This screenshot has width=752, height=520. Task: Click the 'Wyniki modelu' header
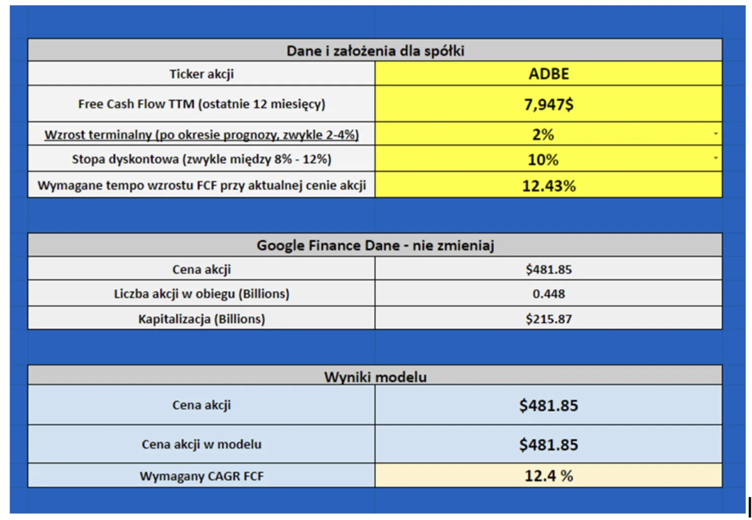point(375,376)
